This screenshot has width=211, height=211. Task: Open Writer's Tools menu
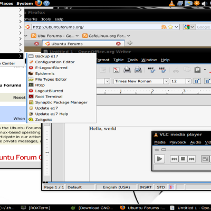132,60
